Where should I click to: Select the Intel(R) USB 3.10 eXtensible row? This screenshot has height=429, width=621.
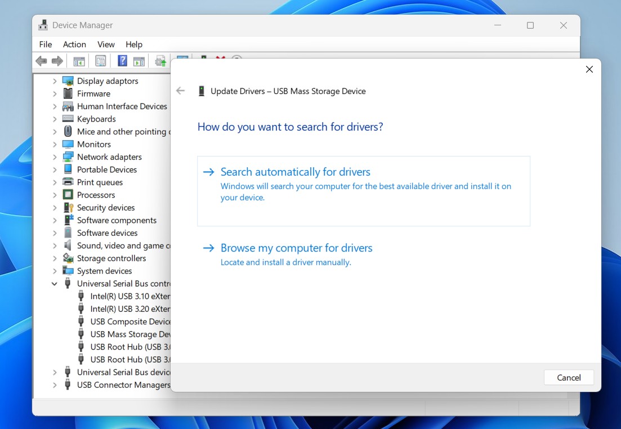pyautogui.click(x=130, y=296)
